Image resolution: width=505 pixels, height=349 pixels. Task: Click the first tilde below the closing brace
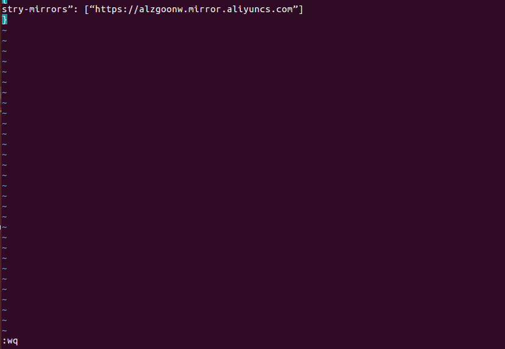[4, 30]
